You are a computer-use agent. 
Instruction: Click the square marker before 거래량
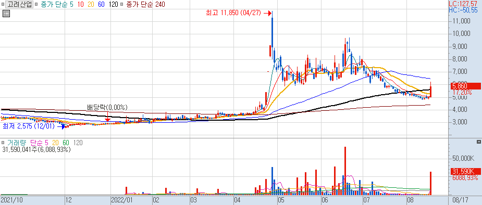(x=3, y=143)
